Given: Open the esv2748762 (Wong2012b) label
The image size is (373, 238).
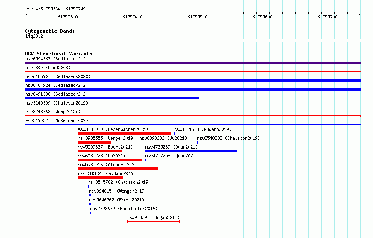Looking at the screenshot, I should (53, 112).
